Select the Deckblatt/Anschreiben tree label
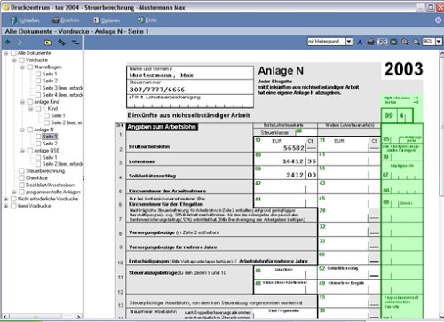The width and height of the screenshot is (444, 322). [50, 185]
